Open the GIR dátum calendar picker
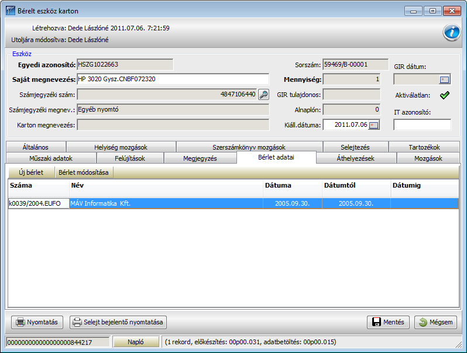The height and width of the screenshot is (353, 467). pyautogui.click(x=444, y=79)
